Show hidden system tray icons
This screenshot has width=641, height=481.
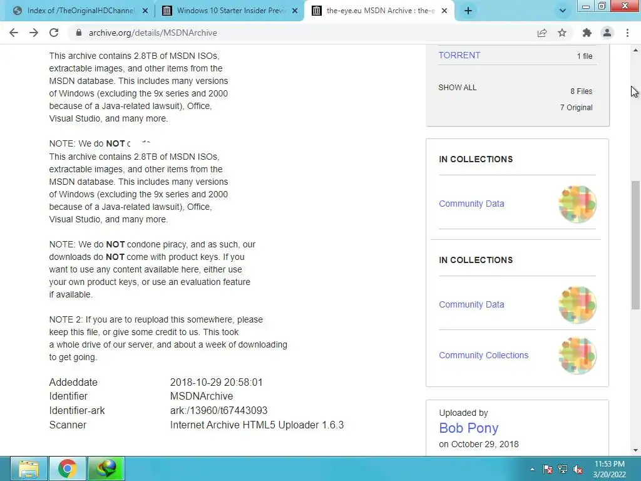point(532,469)
